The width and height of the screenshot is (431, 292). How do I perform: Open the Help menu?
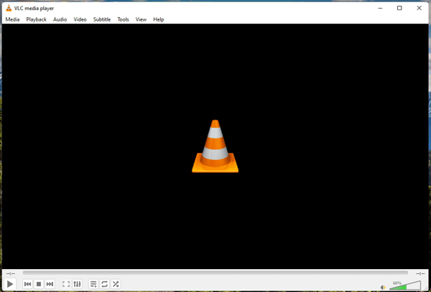pos(159,19)
